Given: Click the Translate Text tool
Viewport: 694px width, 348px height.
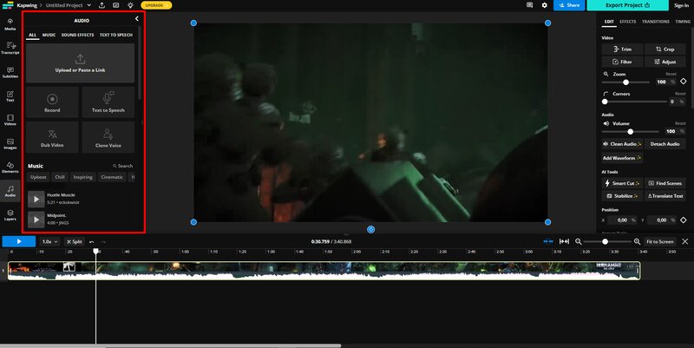Looking at the screenshot, I should [x=665, y=195].
